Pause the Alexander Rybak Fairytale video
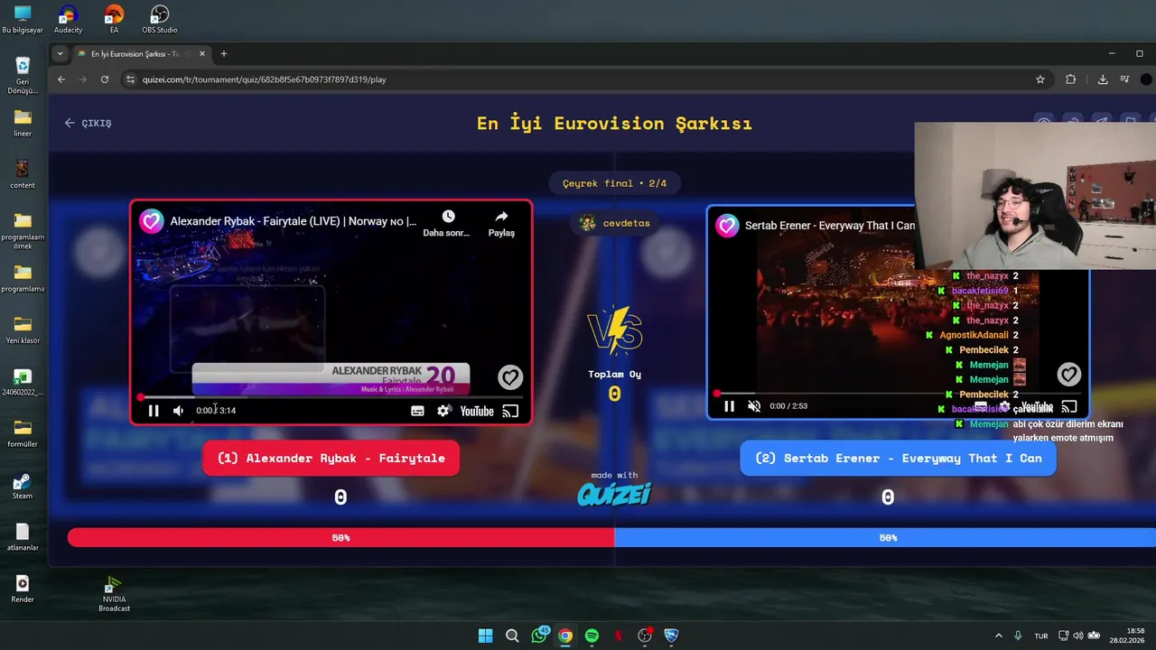The image size is (1156, 650). (x=154, y=411)
